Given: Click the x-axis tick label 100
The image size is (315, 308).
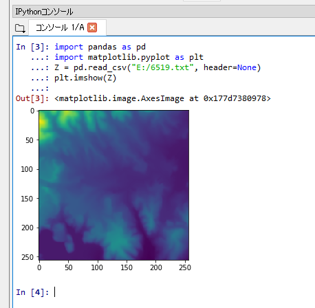Looking at the screenshot, I should pyautogui.click(x=97, y=267).
